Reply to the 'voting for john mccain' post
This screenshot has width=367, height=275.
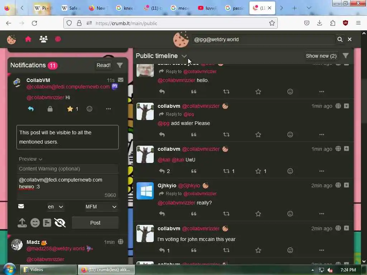162,250
